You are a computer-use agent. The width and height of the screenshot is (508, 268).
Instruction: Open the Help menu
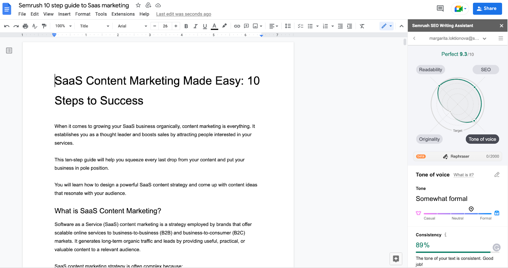[x=144, y=14]
